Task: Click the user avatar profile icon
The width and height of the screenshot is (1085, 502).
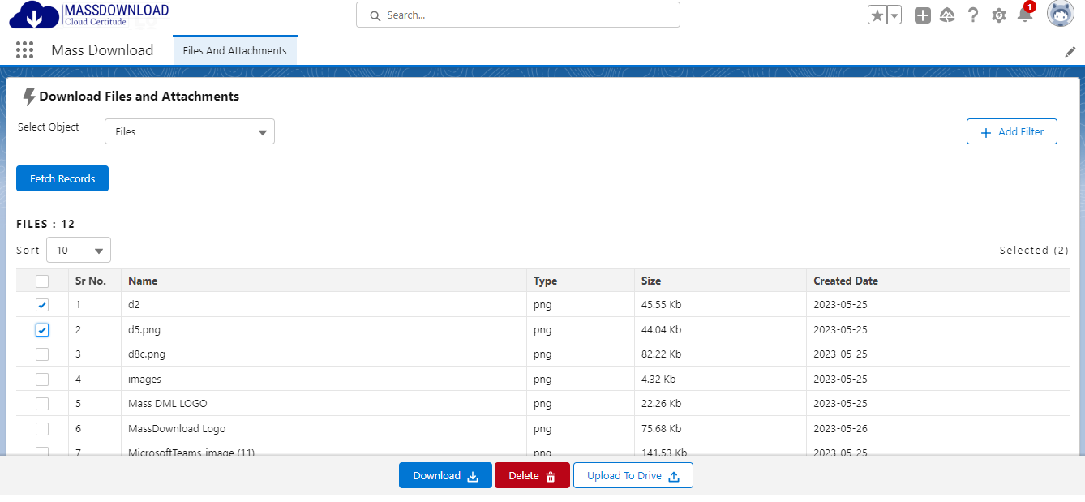Action: [1060, 15]
